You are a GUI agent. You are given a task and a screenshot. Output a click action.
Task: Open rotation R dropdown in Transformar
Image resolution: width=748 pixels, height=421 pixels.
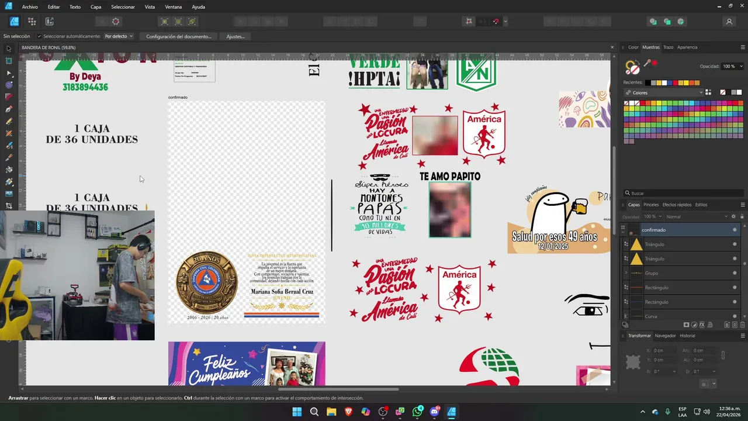[x=674, y=371]
